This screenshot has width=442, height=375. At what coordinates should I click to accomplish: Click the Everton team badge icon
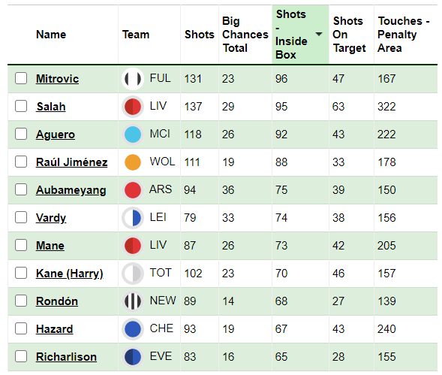point(133,357)
